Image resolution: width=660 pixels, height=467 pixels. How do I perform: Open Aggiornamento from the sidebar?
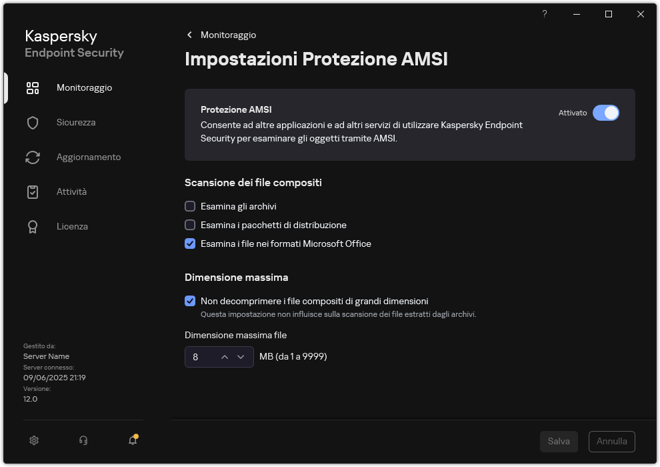(33, 157)
